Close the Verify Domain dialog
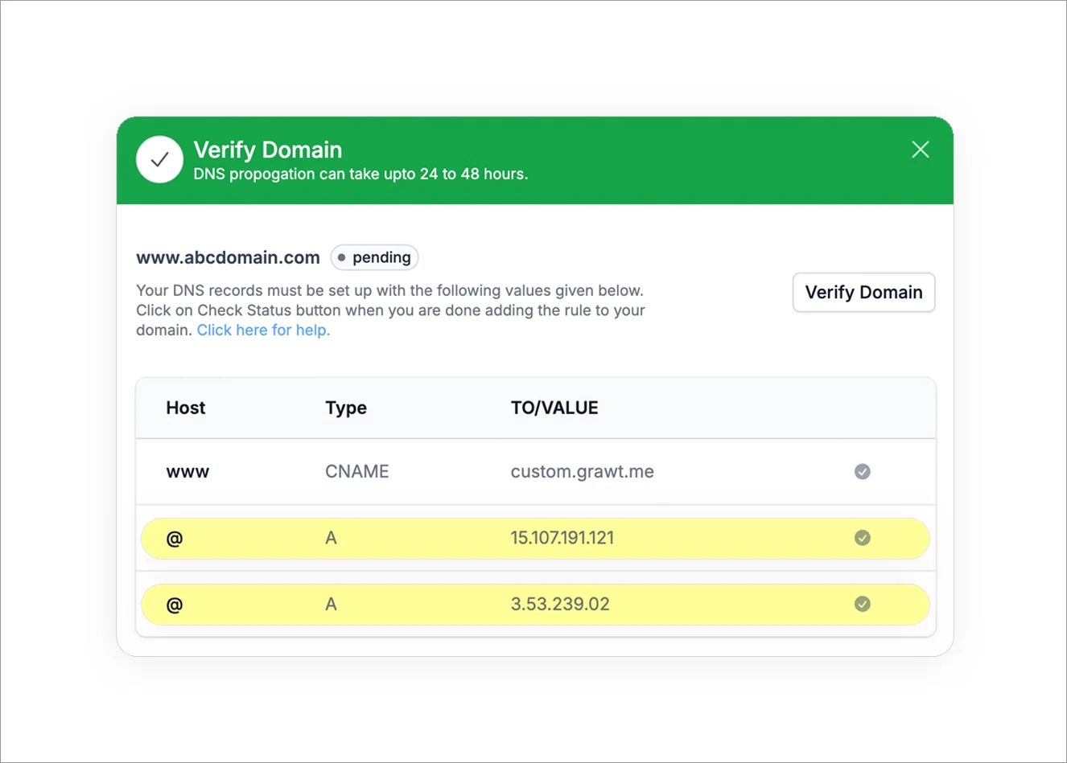1067x763 pixels. click(921, 150)
